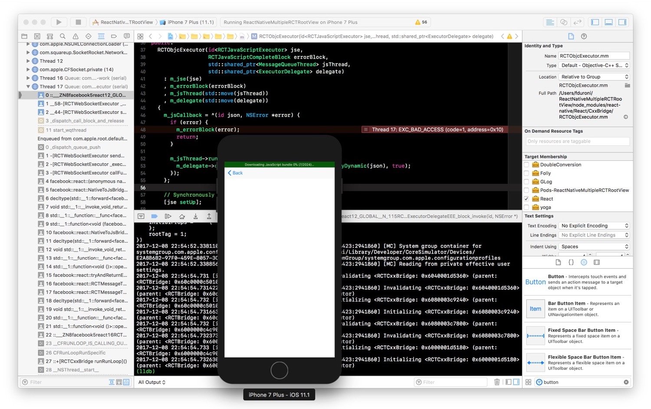Screen dimensions: 651x409
Task: Toggle the Debug area panel visibility
Action: pos(609,22)
